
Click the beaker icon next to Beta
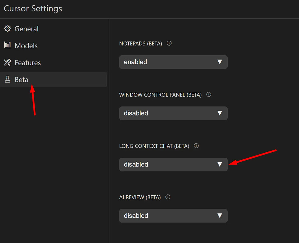coord(8,79)
